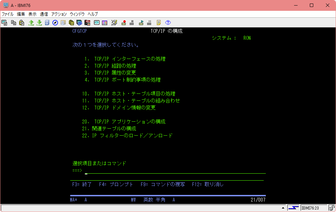Click the play macro icon

(x=141, y=22)
